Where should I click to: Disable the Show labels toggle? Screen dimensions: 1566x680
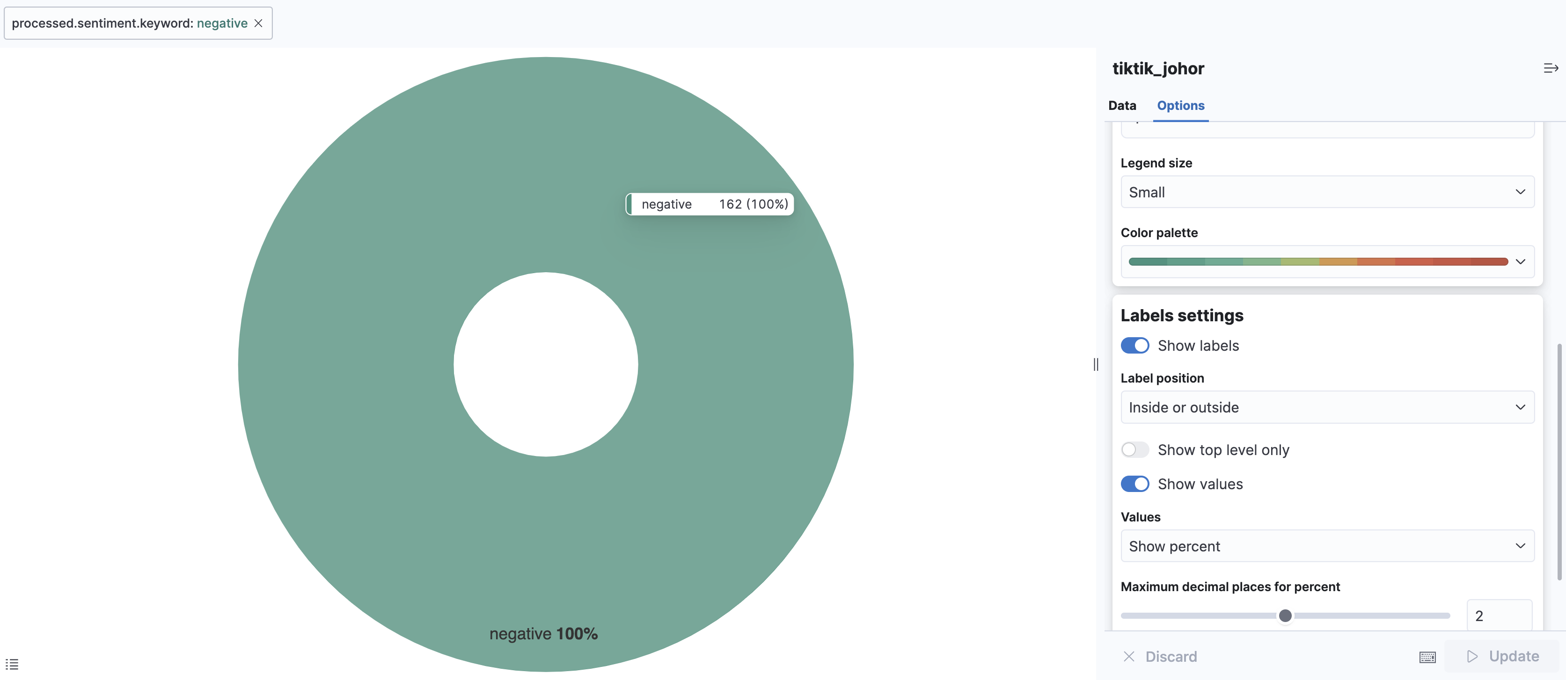point(1134,345)
